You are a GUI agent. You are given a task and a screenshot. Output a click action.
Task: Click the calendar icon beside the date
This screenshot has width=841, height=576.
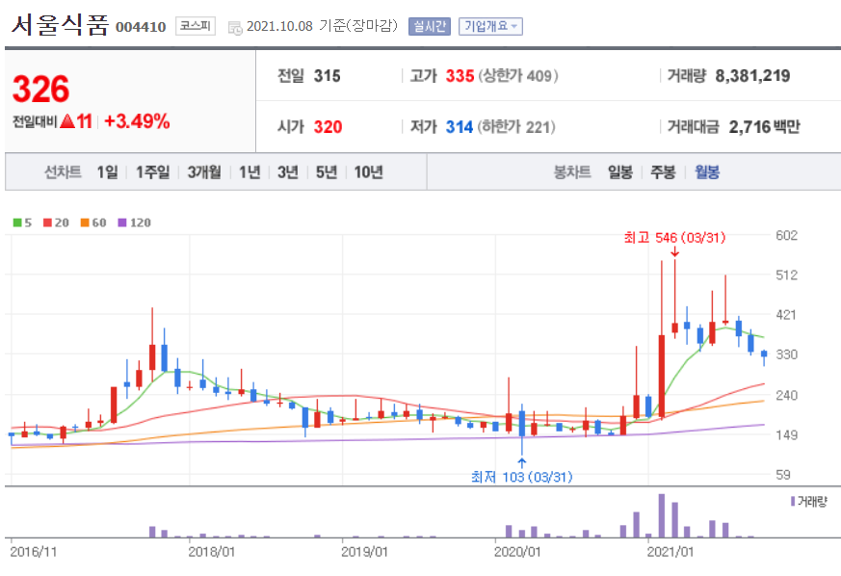(x=235, y=27)
